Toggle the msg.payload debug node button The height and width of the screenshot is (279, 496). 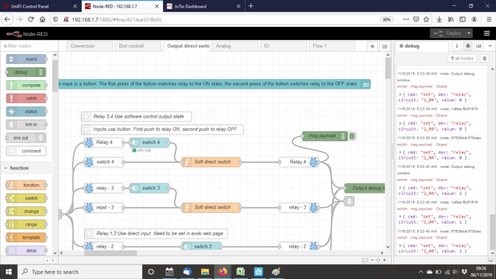click(352, 136)
